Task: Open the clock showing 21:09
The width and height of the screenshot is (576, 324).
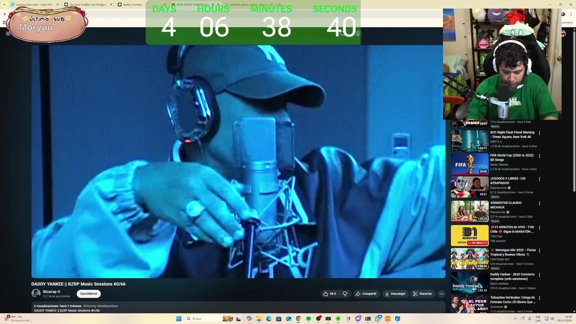Action: tap(565, 319)
